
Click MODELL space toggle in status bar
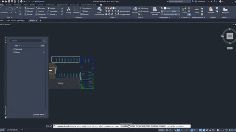coord(162,130)
